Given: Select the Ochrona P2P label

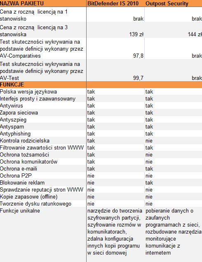Looking at the screenshot, I should (x=16, y=176).
